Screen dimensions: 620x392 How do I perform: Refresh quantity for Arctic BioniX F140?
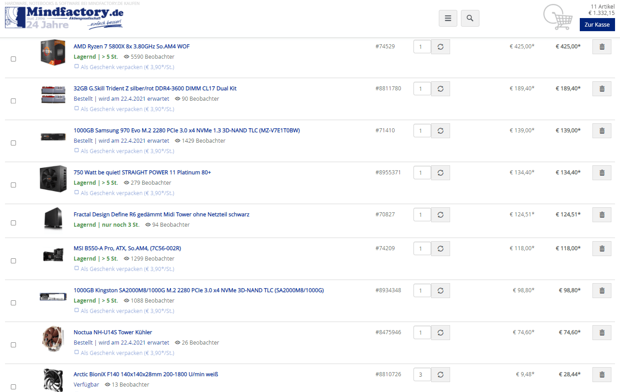[x=441, y=374]
